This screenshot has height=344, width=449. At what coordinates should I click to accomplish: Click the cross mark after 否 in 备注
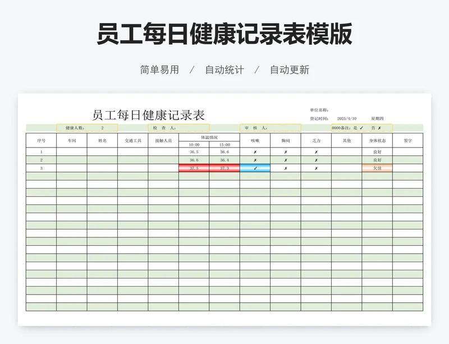tap(379, 128)
